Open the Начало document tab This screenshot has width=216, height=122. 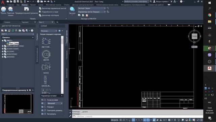click(7, 22)
